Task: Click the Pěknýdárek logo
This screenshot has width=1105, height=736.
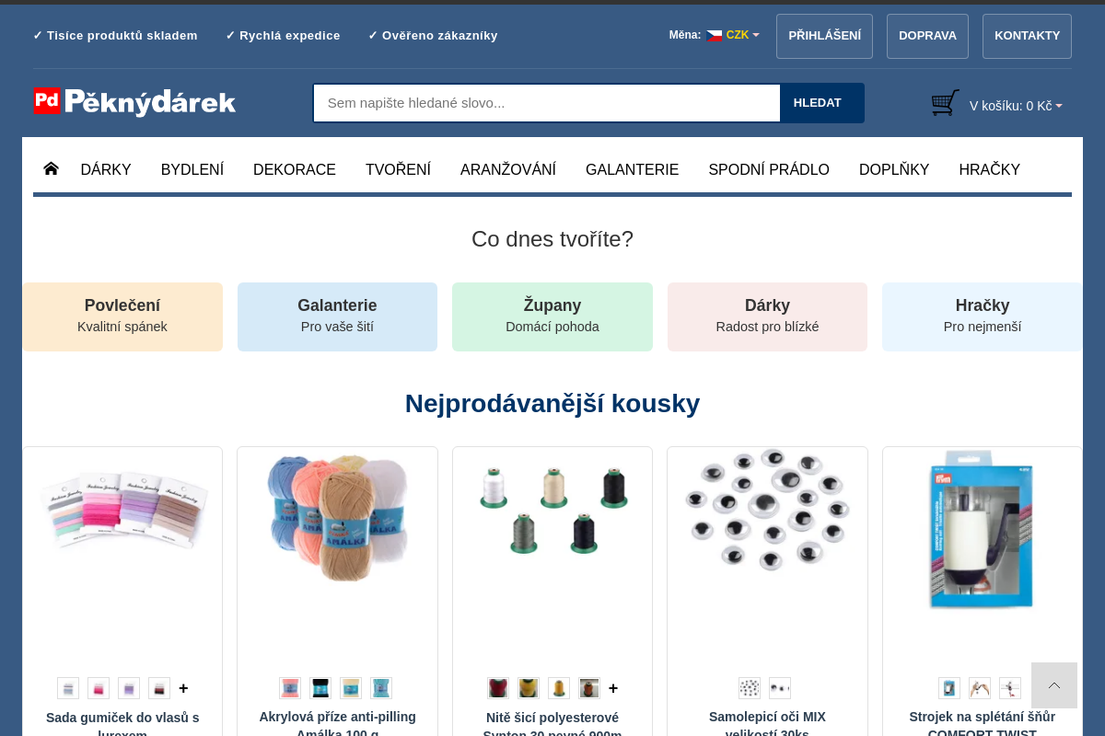Action: (134, 102)
